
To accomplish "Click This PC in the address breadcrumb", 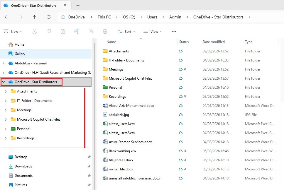I will coord(104,17).
